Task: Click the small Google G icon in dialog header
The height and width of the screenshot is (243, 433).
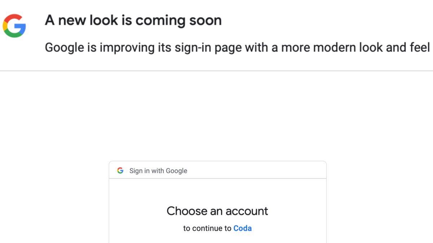Action: coord(120,171)
